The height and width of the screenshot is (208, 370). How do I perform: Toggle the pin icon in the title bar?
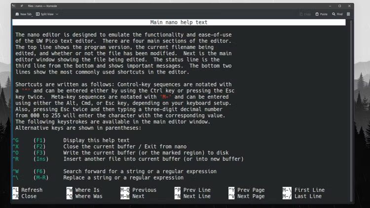pyautogui.click(x=22, y=6)
